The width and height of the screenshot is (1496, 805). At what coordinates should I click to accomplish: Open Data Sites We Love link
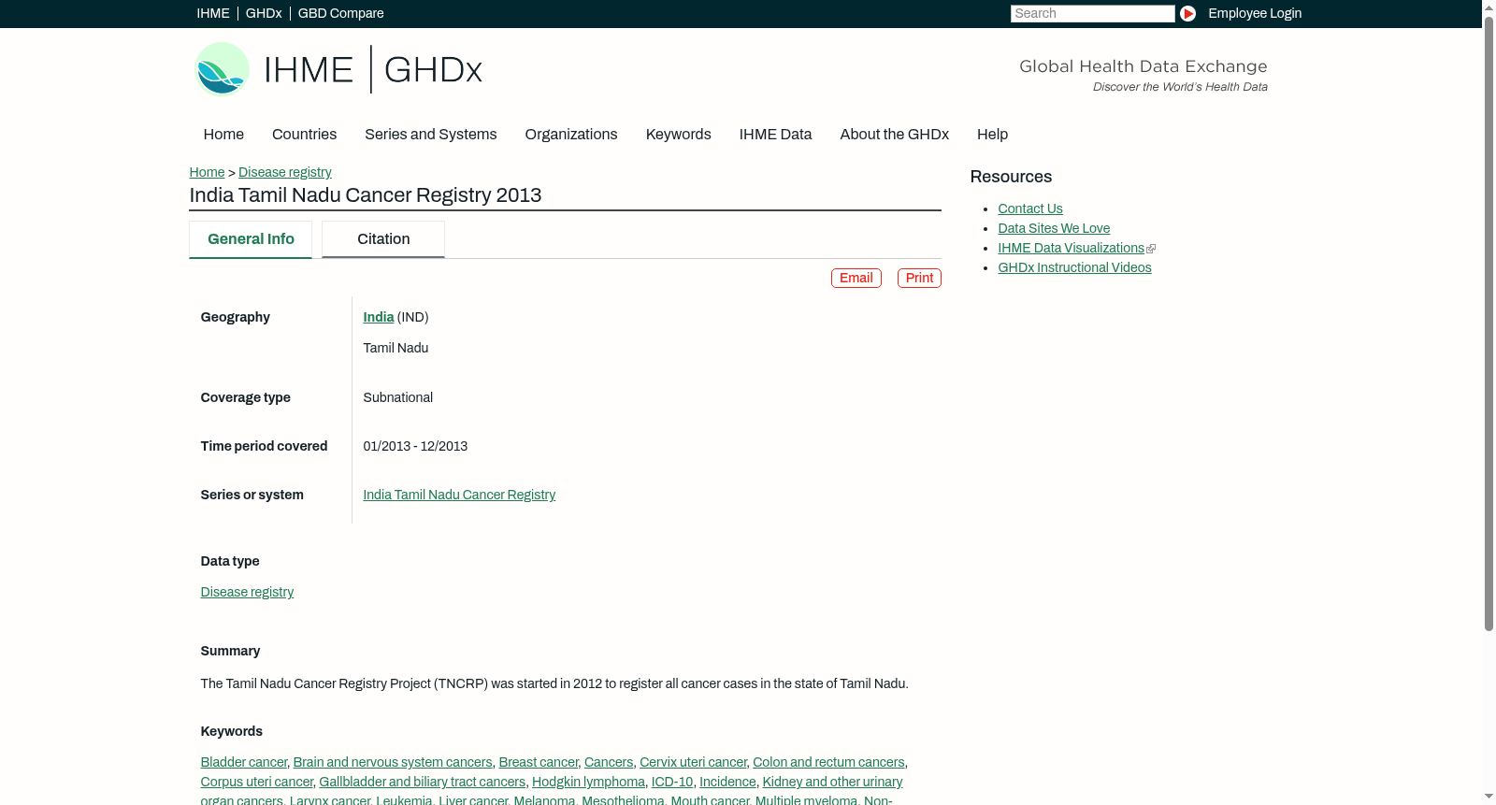(1054, 228)
